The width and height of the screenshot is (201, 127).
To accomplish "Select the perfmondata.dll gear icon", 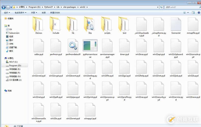I will (x=73, y=46).
